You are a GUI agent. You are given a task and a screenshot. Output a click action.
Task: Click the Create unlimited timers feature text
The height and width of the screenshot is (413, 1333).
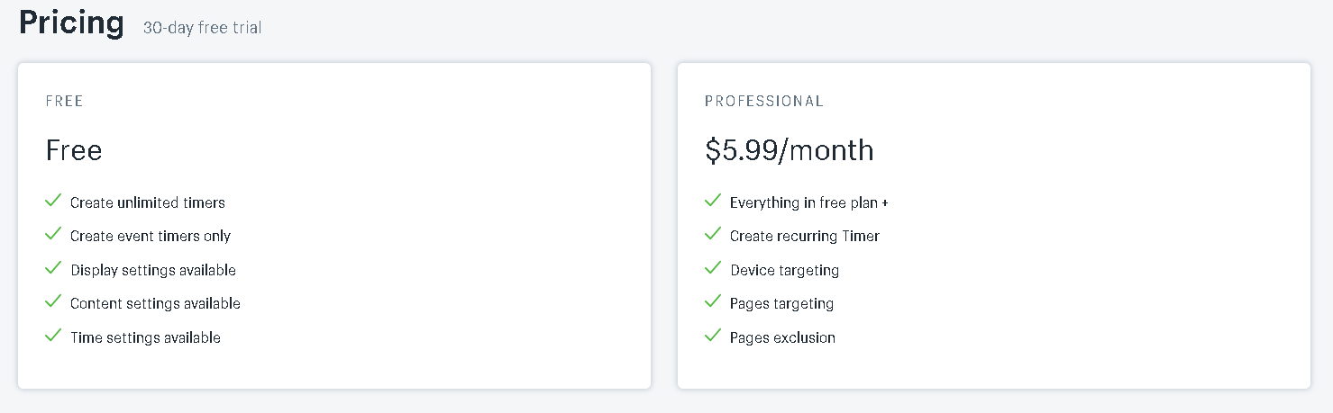pyautogui.click(x=148, y=202)
